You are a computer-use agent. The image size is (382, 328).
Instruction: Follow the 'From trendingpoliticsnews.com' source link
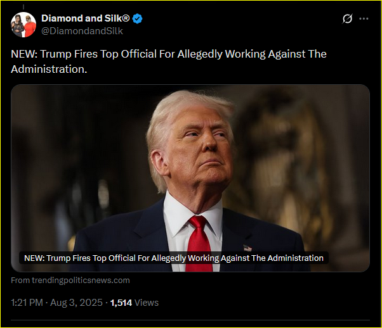tap(70, 281)
